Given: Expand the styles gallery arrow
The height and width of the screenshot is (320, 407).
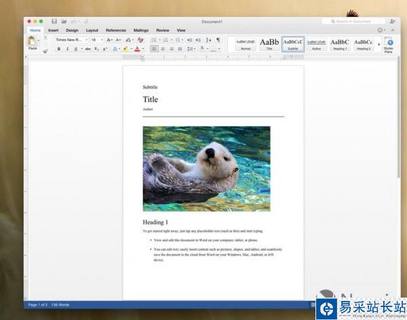Looking at the screenshot, I should coord(378,45).
